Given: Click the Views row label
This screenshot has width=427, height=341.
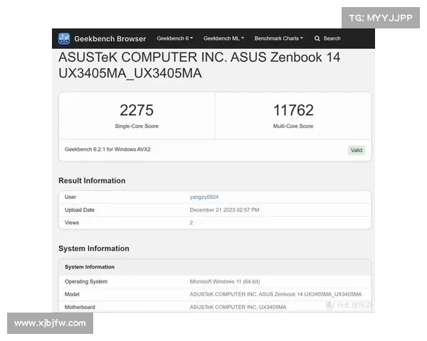Looking at the screenshot, I should (x=72, y=222).
